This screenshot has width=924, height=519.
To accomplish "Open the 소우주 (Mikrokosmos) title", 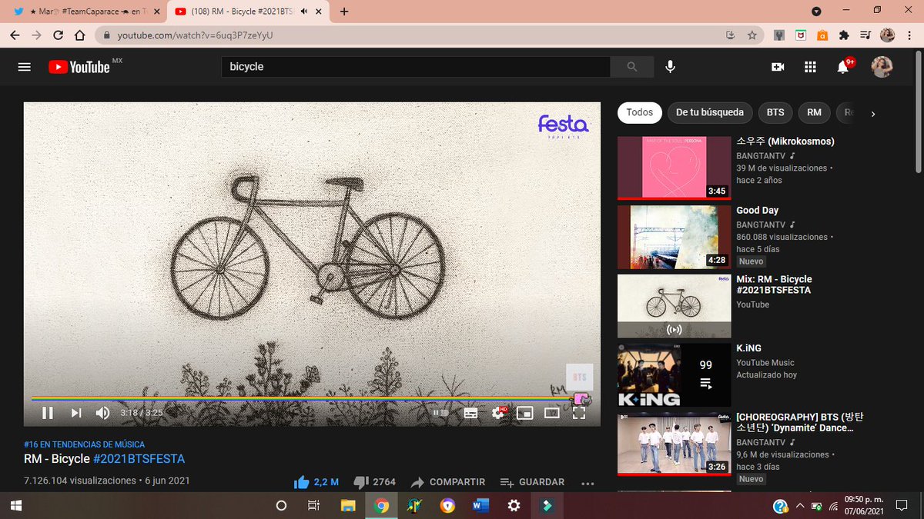I will coord(785,141).
